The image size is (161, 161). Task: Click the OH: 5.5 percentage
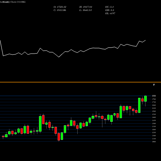109,10
